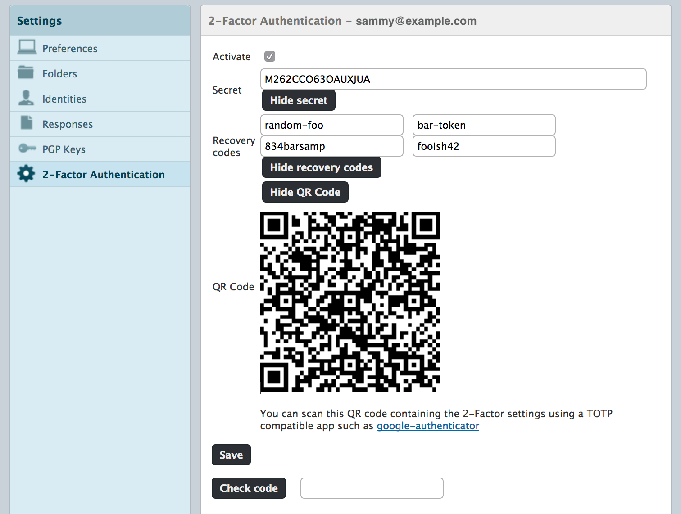Open Preferences settings section
Viewport: 681px width, 514px height.
[x=100, y=49]
